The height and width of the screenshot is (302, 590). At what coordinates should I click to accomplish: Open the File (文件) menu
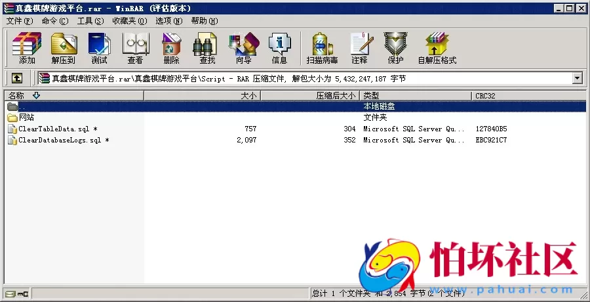tap(20, 21)
